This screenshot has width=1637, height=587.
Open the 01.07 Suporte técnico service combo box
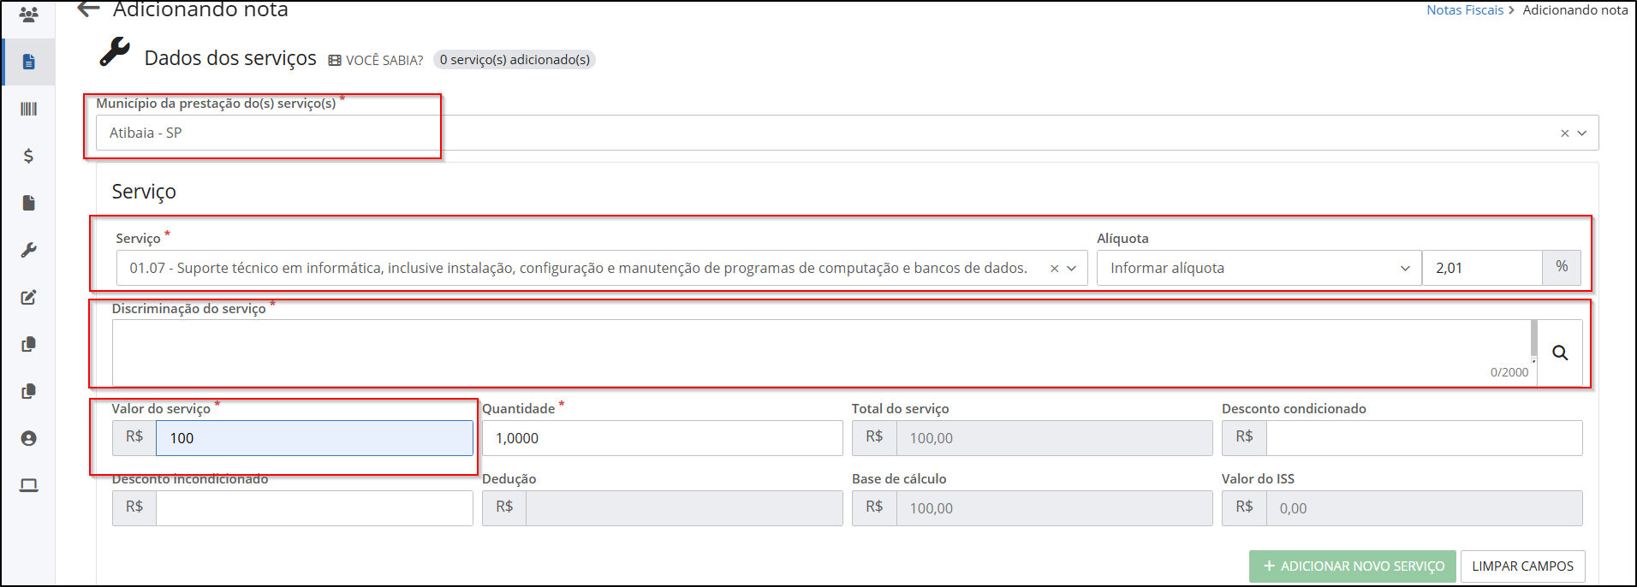pos(602,268)
